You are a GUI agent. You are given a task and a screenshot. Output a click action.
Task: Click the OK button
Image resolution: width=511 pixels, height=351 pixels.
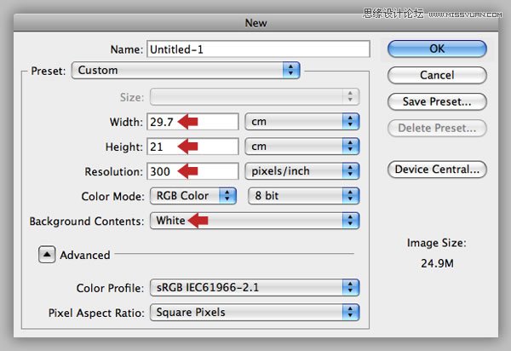tap(437, 49)
